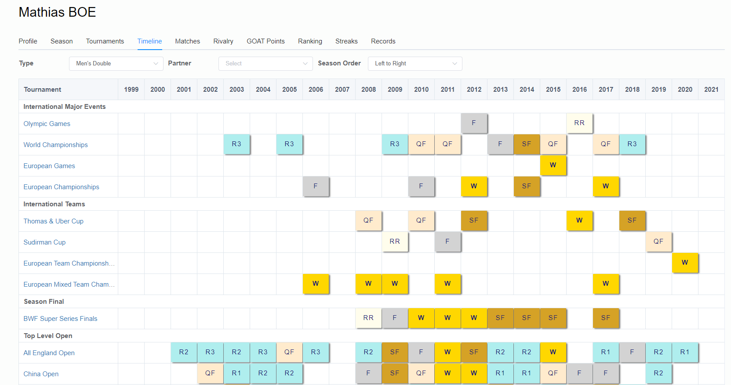Click All England Open 2001 R2 cell
731x385 pixels.
click(184, 352)
